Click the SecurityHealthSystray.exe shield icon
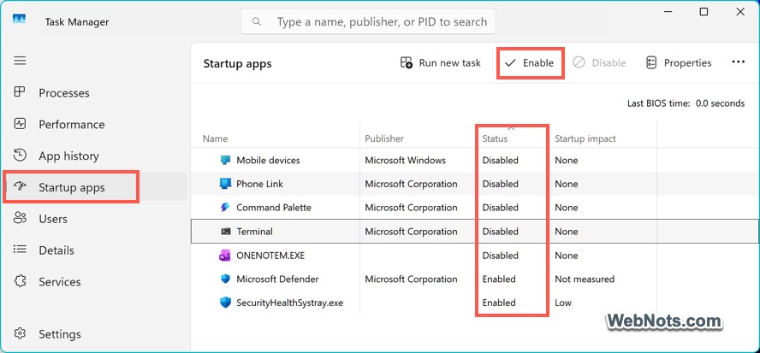This screenshot has width=760, height=353. (225, 303)
